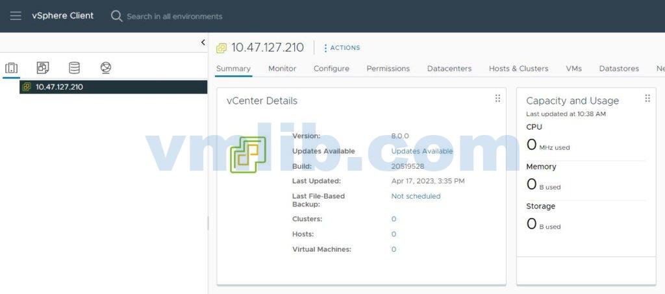Viewport: 665px width, 294px height.
Task: Open the ACTIONS dropdown menu
Action: (x=342, y=48)
